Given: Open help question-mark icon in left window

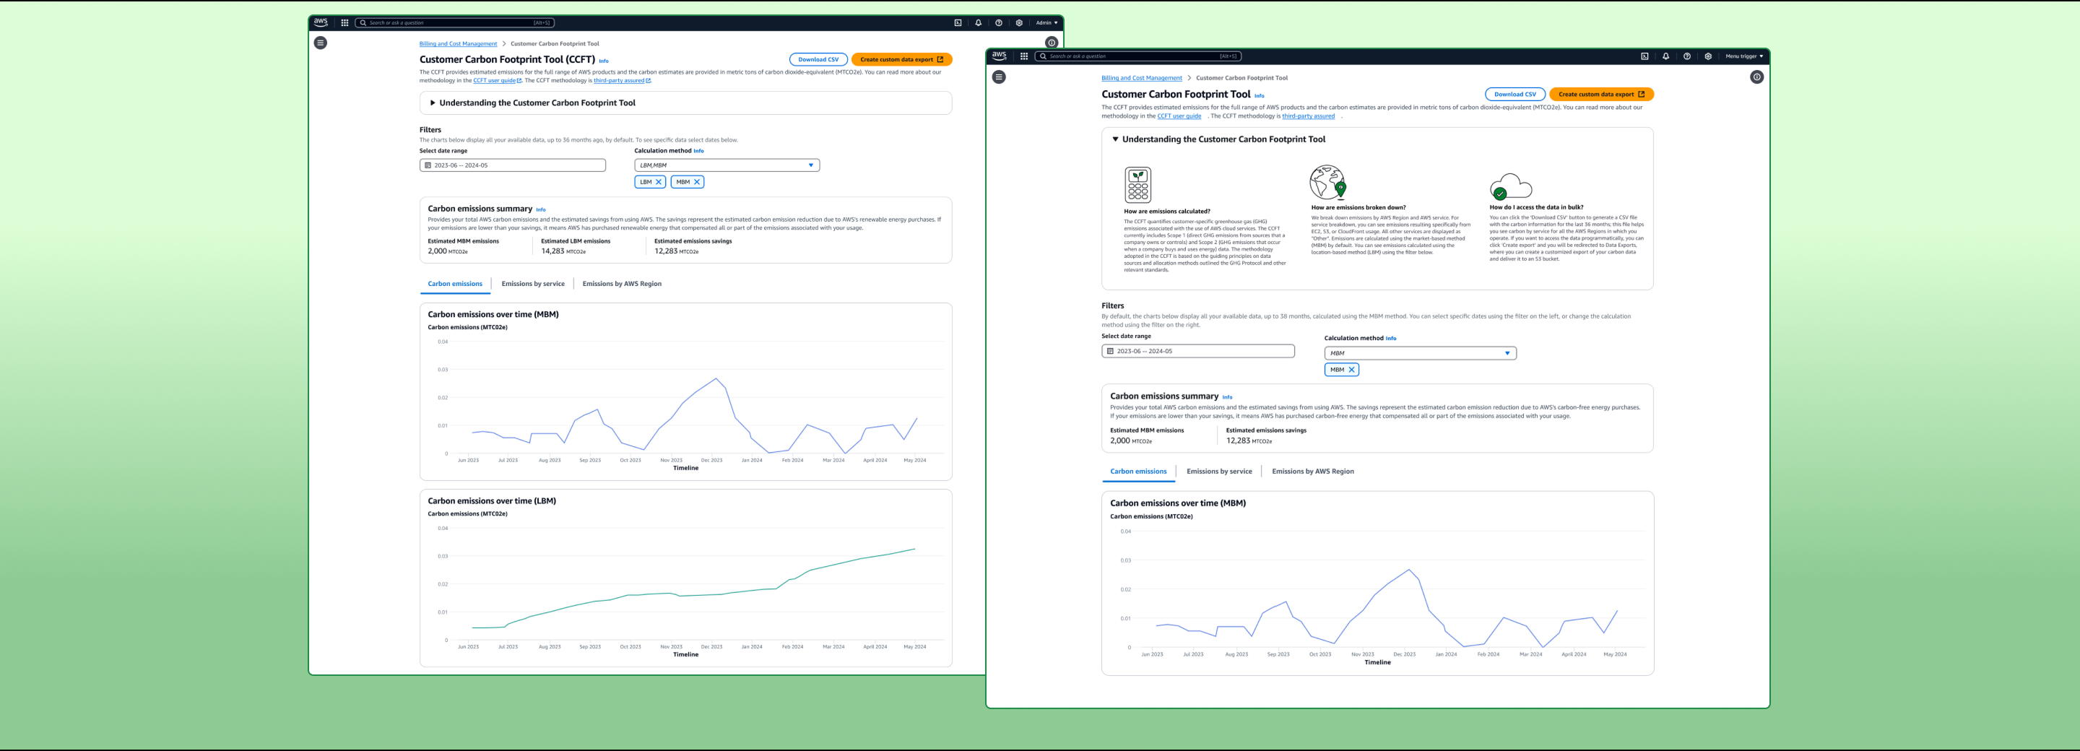Looking at the screenshot, I should pyautogui.click(x=999, y=22).
